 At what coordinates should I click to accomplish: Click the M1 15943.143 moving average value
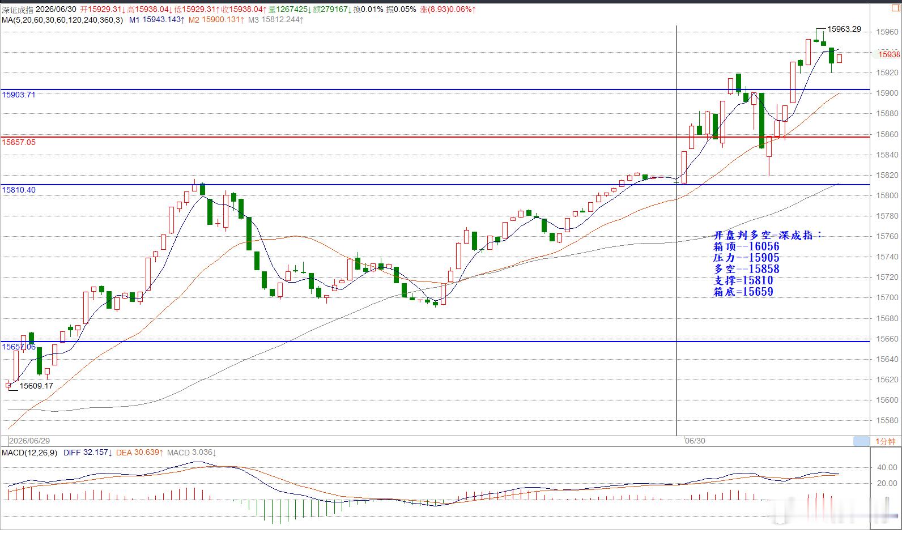[x=156, y=20]
